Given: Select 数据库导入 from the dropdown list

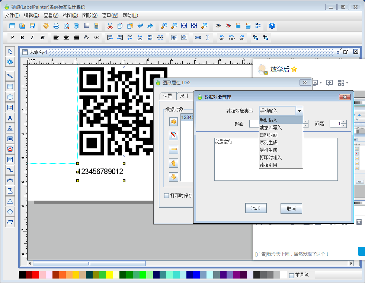Looking at the screenshot, I should click(x=281, y=128).
